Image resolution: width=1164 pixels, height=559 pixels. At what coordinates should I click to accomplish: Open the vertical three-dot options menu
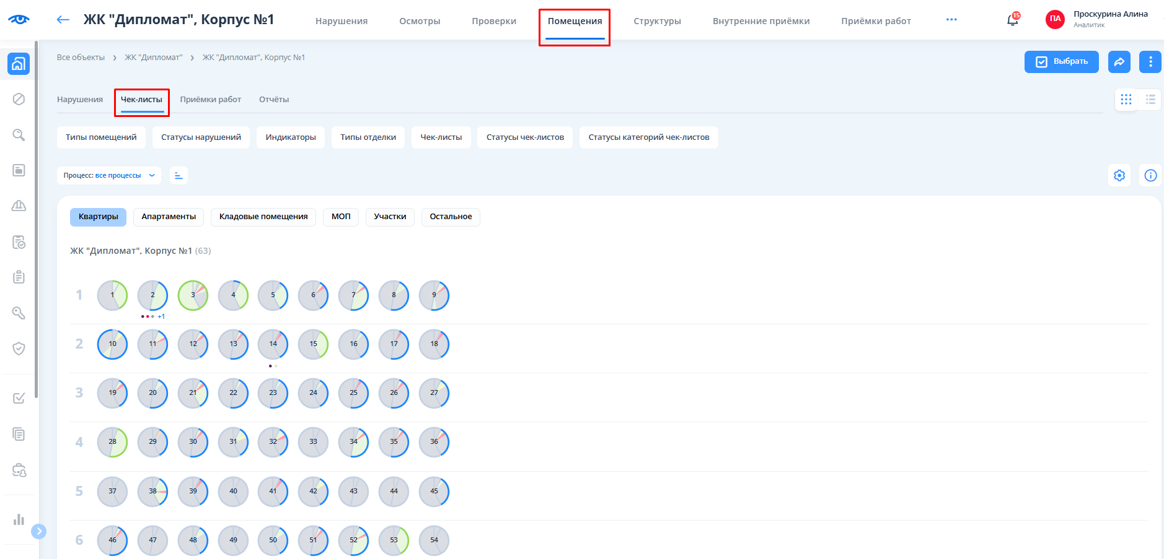(x=1150, y=62)
